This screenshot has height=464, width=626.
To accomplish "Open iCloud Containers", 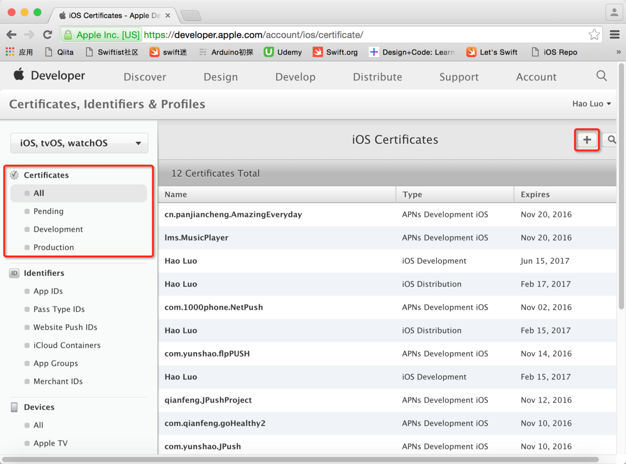I will click(67, 346).
